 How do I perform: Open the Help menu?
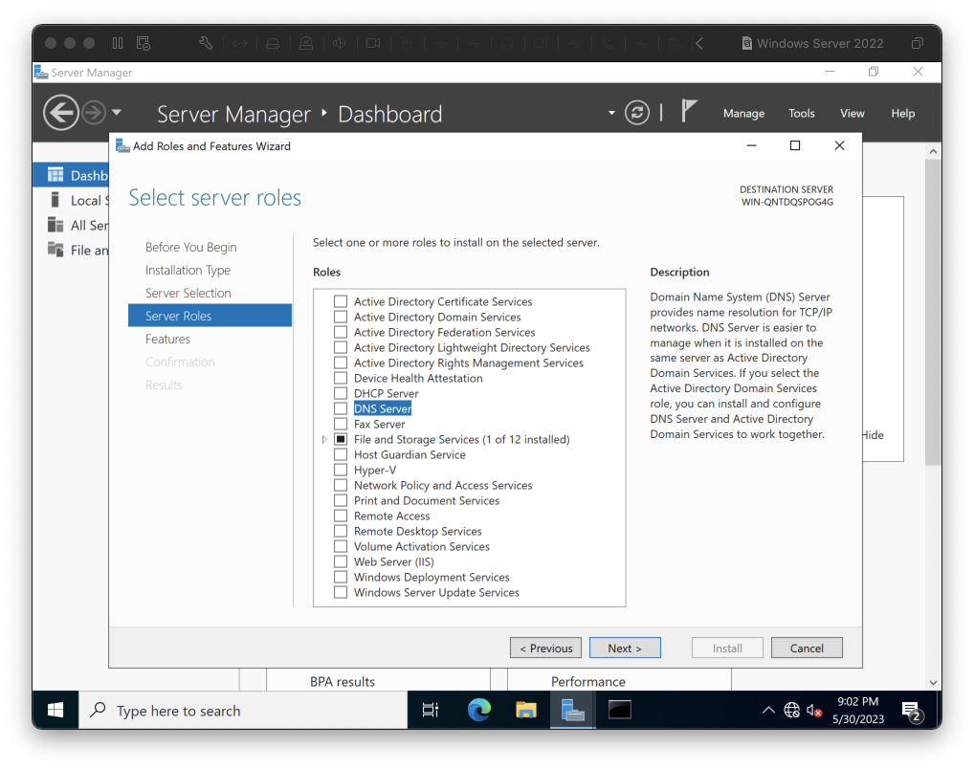coord(902,113)
